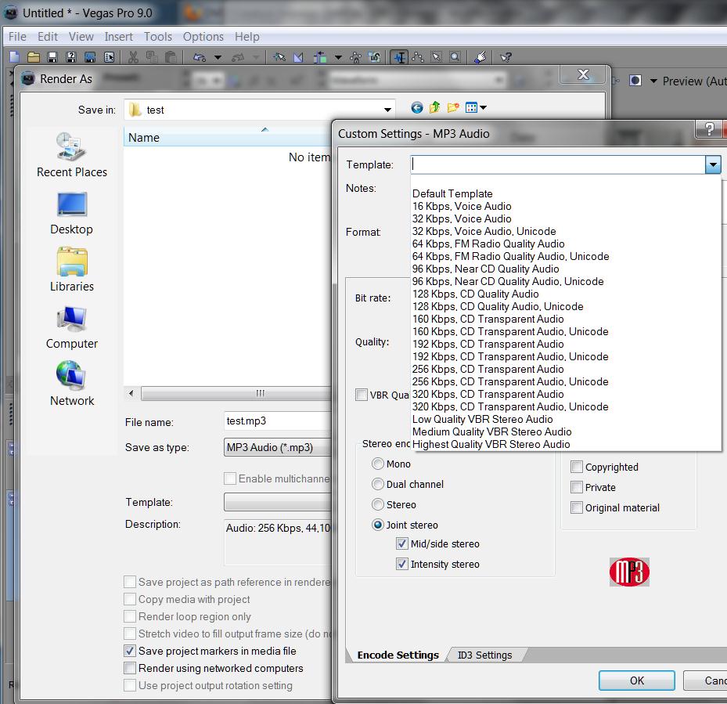Switch to the Encode Settings tab
The image size is (727, 704).
tap(398, 655)
